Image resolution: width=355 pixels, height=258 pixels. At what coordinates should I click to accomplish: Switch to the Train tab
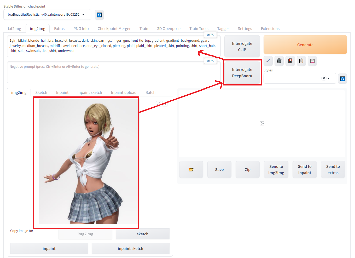(144, 29)
